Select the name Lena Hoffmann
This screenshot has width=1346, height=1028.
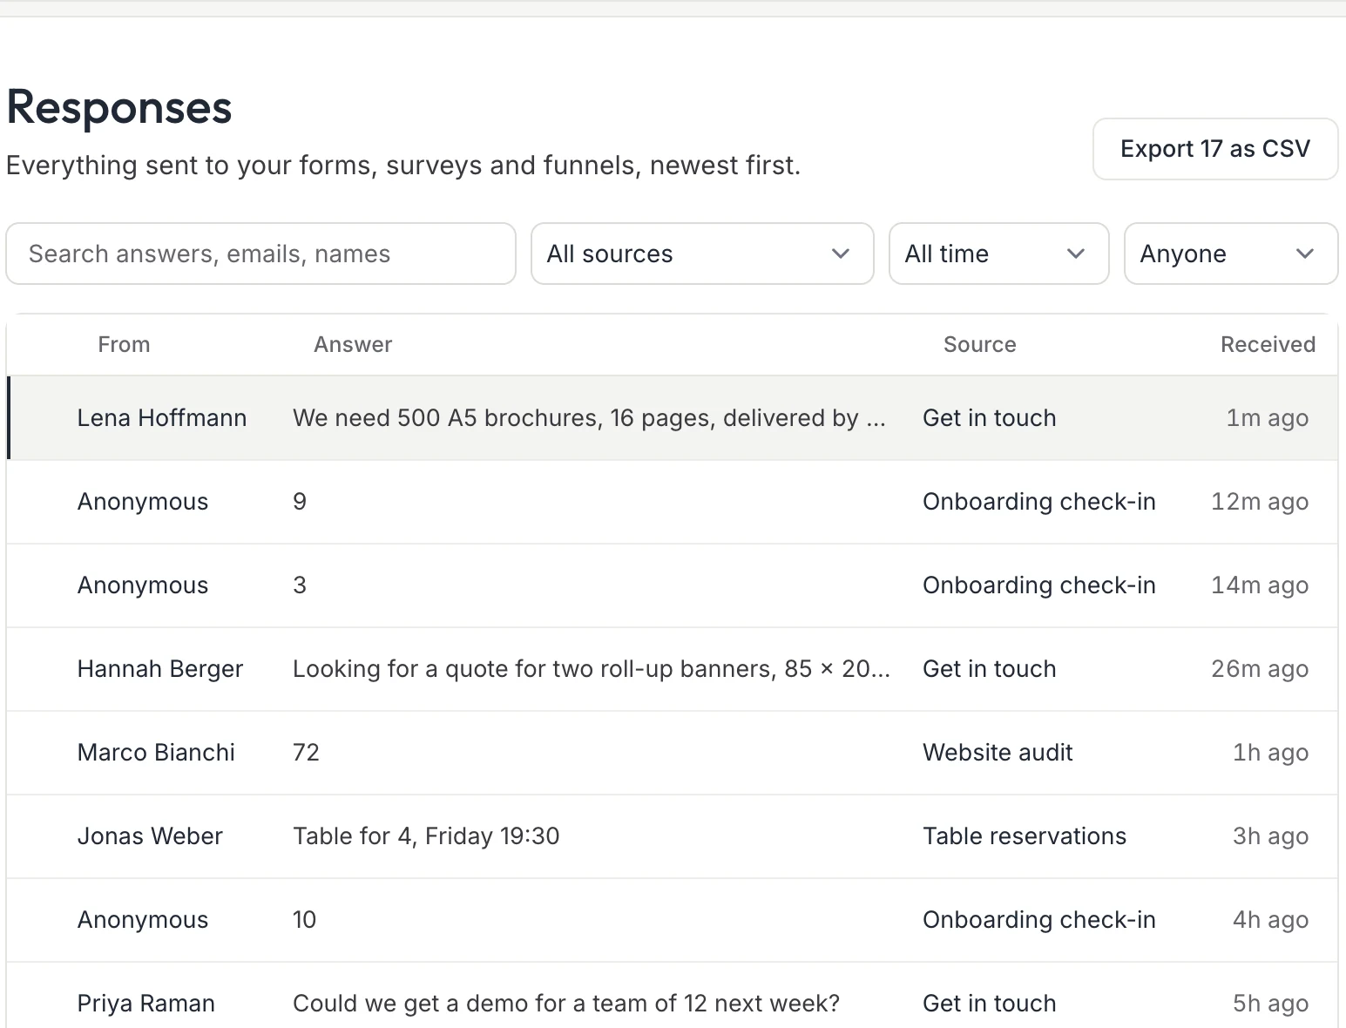point(162,418)
